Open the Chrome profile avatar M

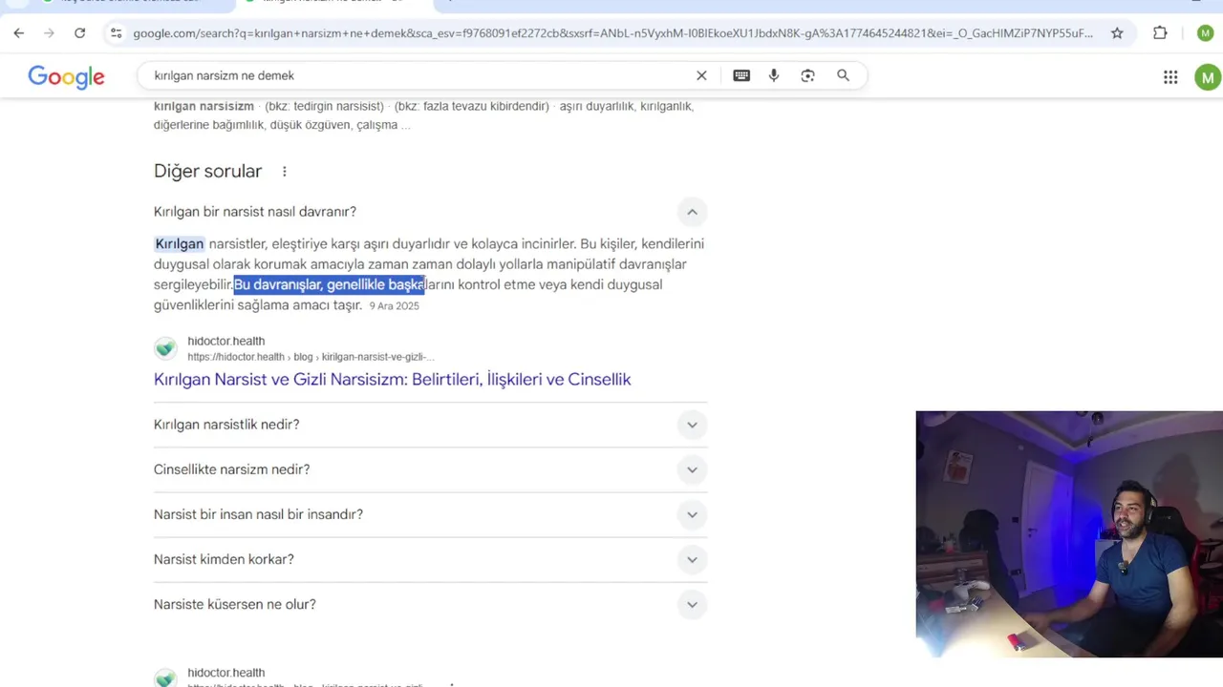[1205, 33]
